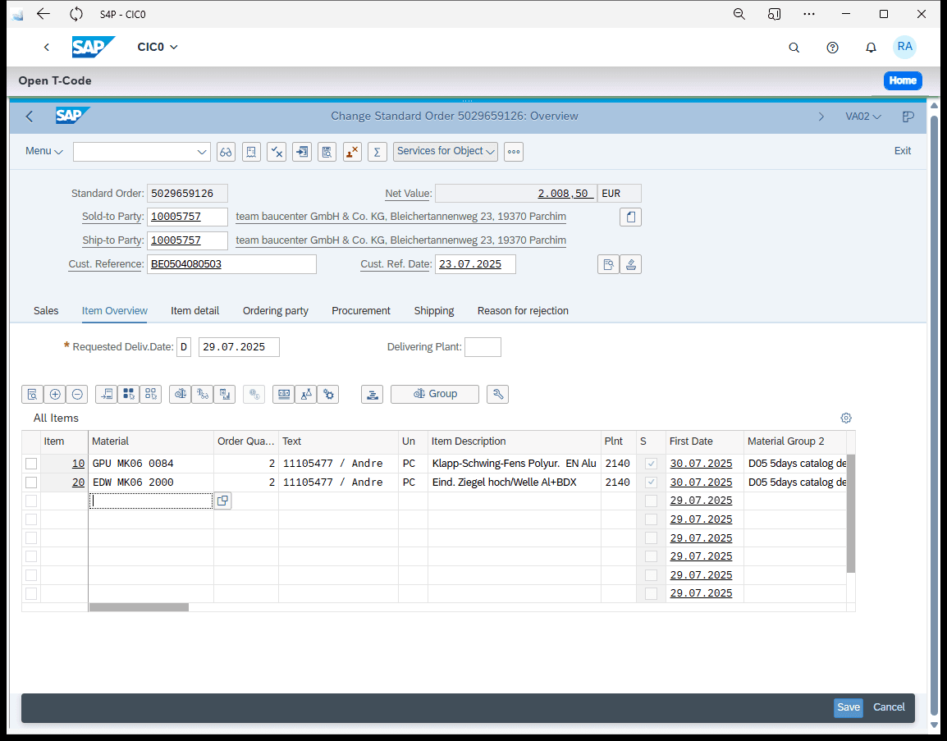
Task: Expand the CIC0 title dropdown
Action: point(158,47)
